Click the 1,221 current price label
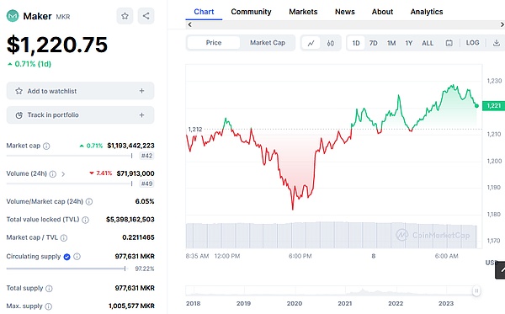This screenshot has width=505, height=314. pyautogui.click(x=493, y=105)
